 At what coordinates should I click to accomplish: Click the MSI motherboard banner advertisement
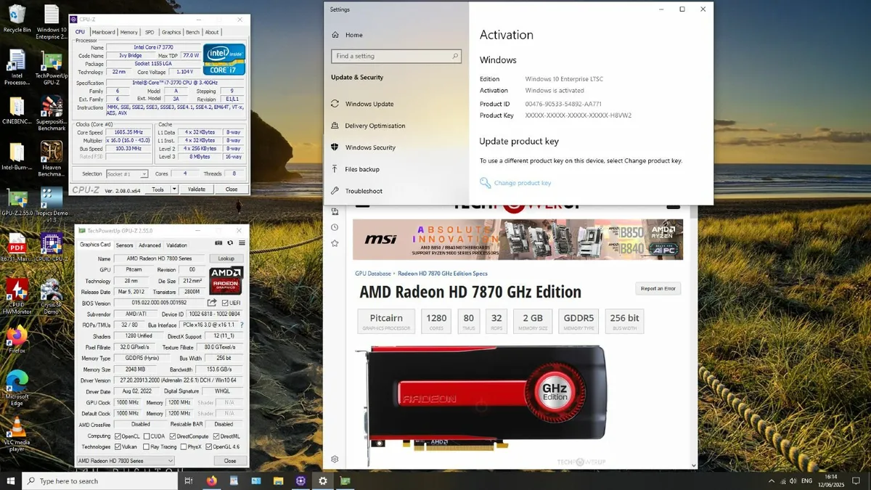tap(518, 240)
